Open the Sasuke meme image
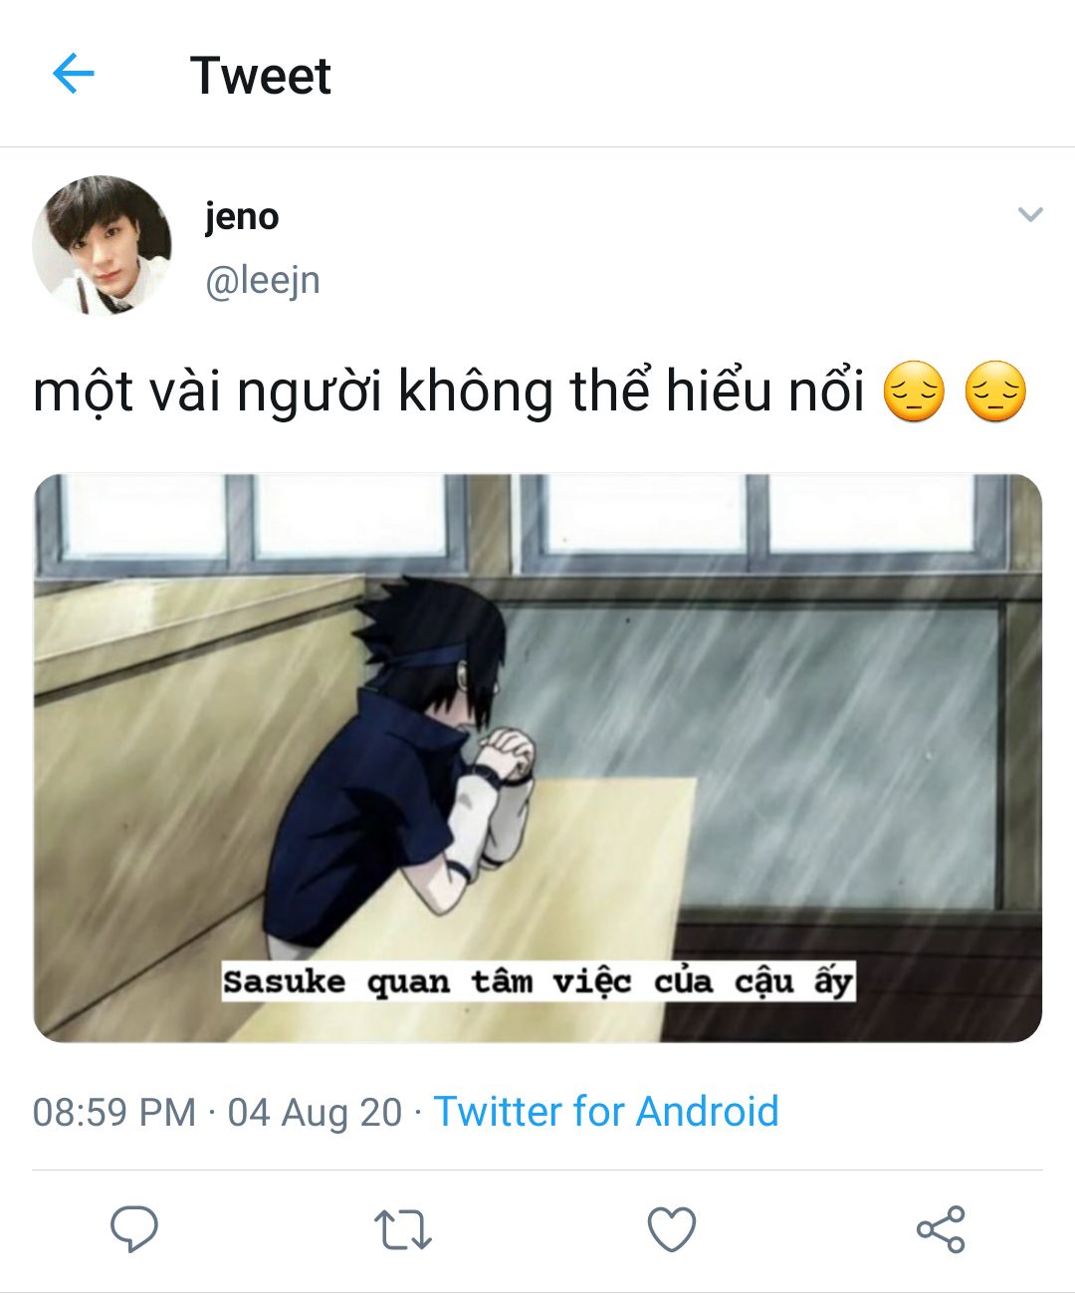This screenshot has height=1309, width=1075. 537,757
